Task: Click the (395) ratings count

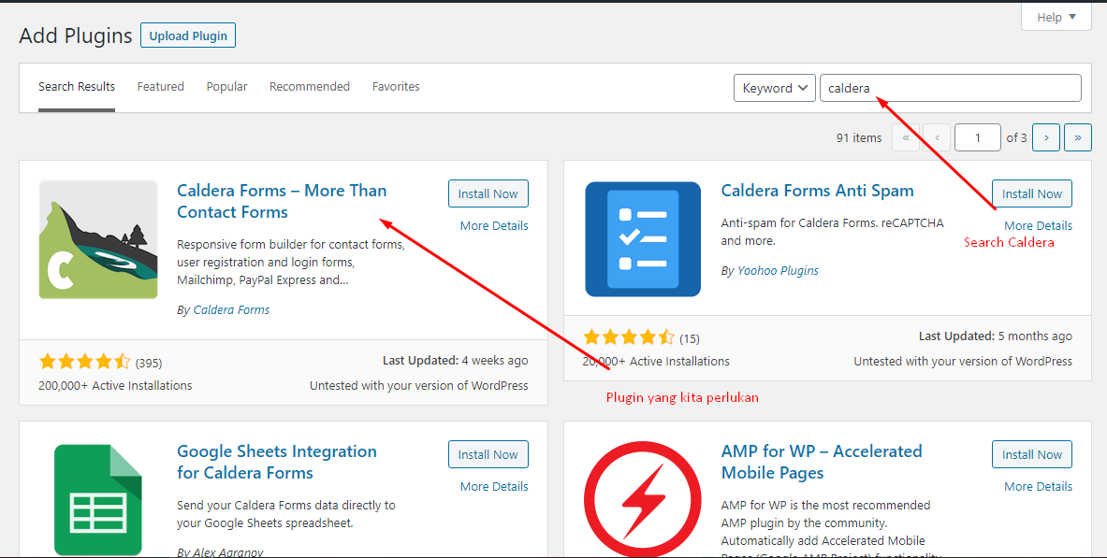Action: [149, 364]
